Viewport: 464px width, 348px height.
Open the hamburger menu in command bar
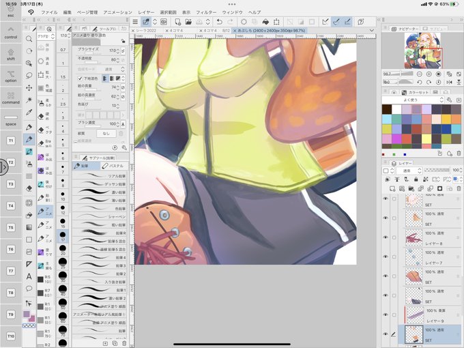pyautogui.click(x=135, y=22)
